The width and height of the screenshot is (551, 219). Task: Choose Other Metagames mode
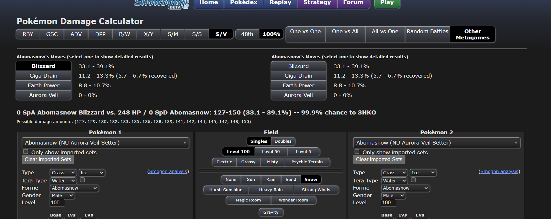click(473, 34)
